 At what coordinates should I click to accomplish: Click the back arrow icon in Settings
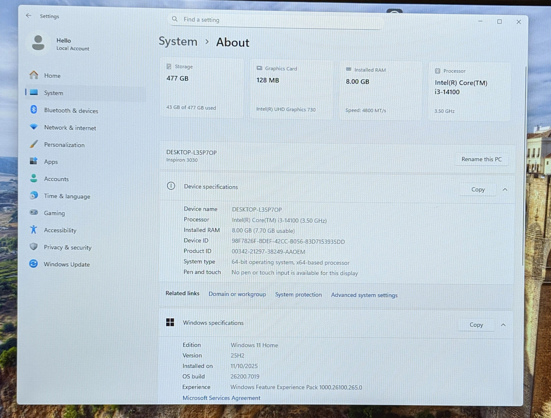[29, 16]
